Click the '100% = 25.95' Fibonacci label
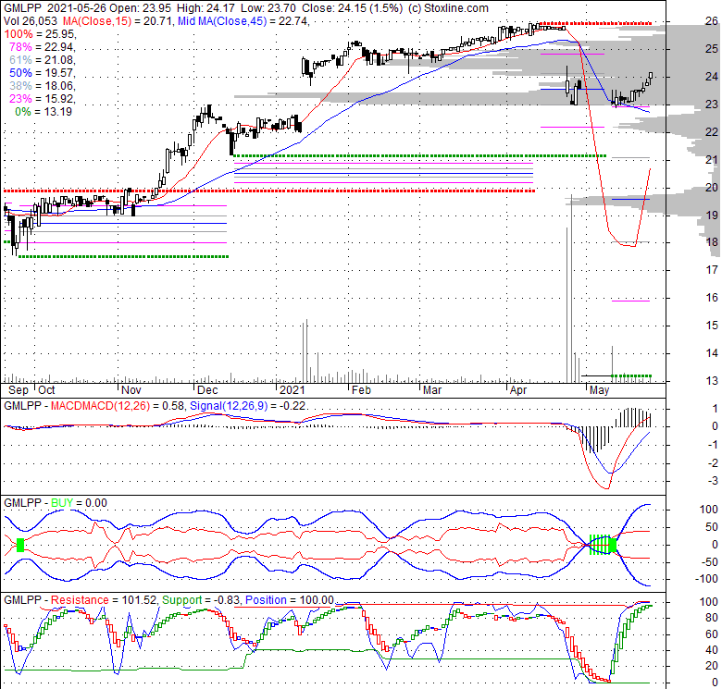 point(40,34)
